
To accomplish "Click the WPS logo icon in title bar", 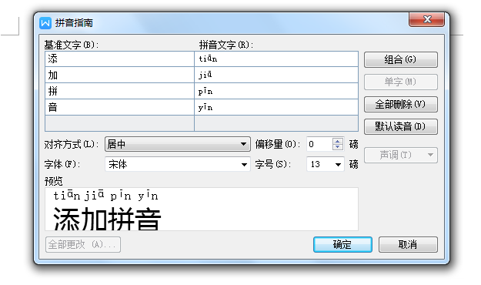I will point(45,23).
